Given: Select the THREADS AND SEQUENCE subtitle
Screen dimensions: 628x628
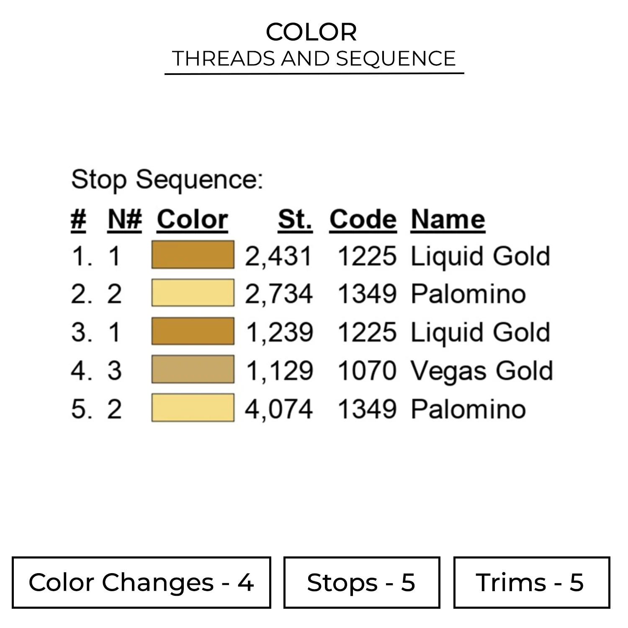Looking at the screenshot, I should (x=314, y=59).
